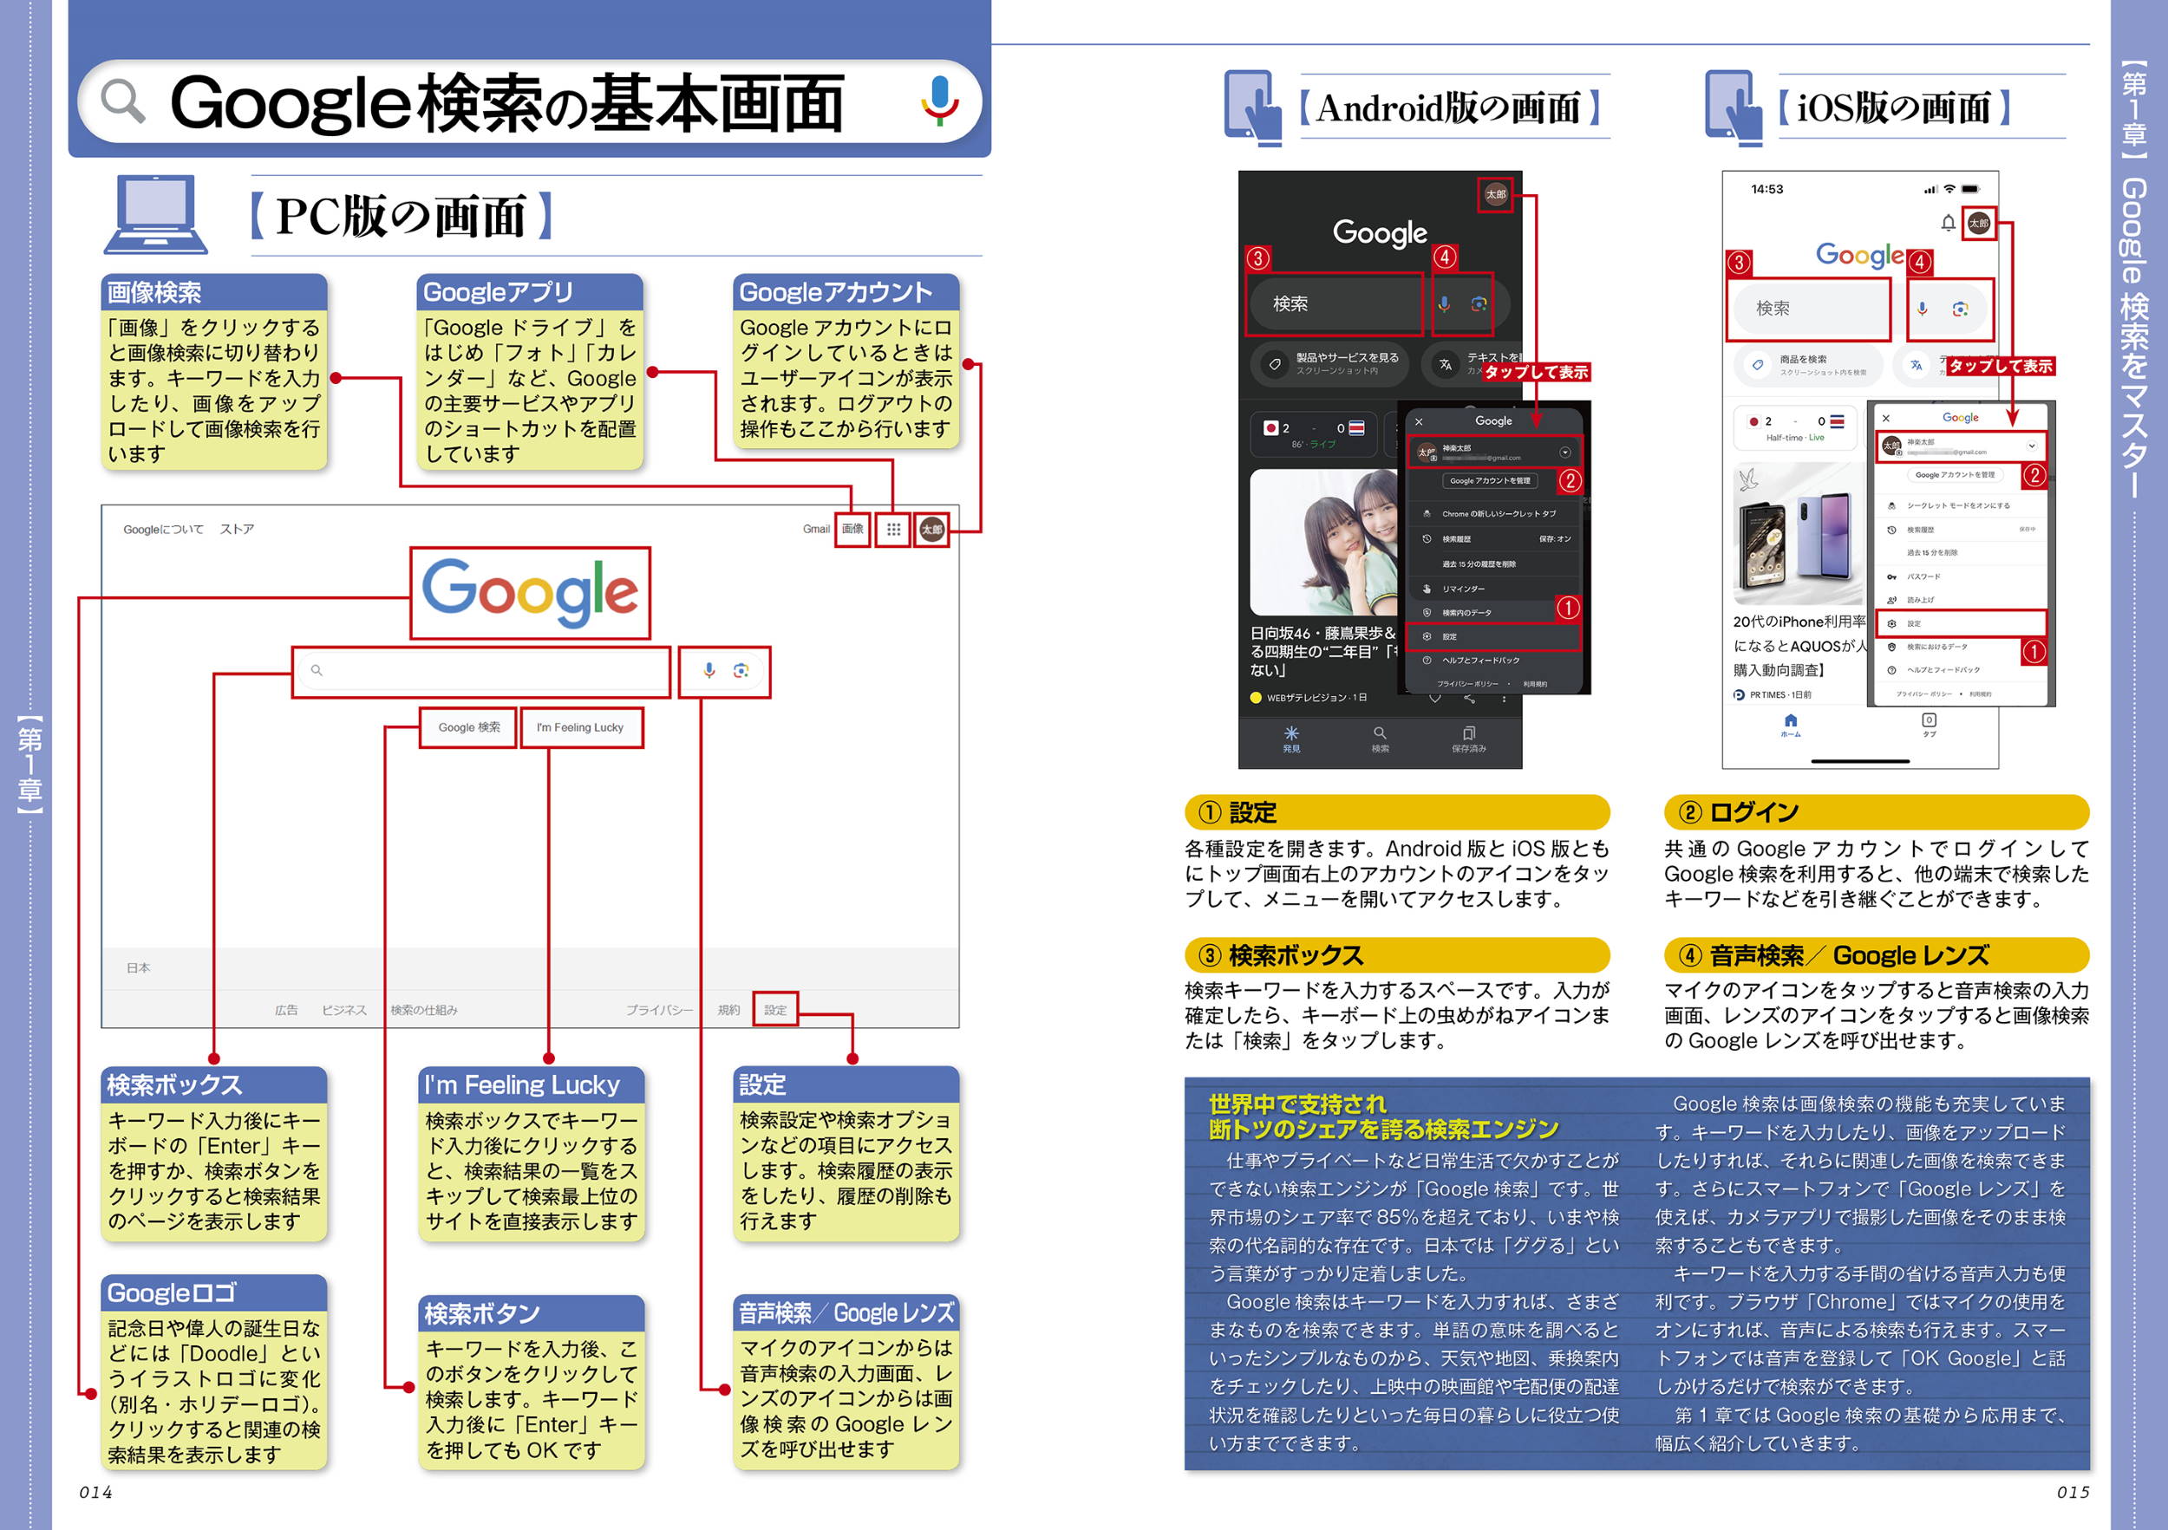Click プライバシー in PC footer

click(x=659, y=1010)
